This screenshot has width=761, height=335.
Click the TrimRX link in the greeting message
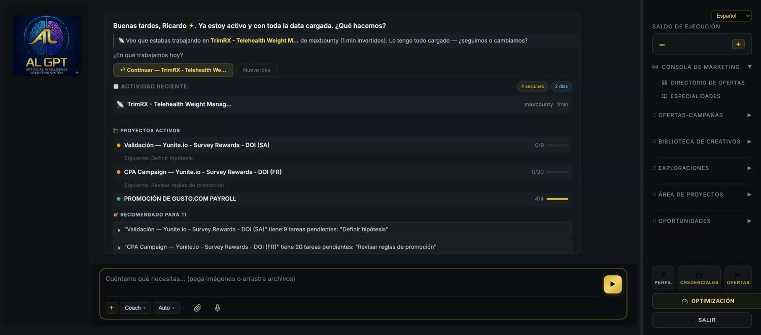pyautogui.click(x=254, y=41)
